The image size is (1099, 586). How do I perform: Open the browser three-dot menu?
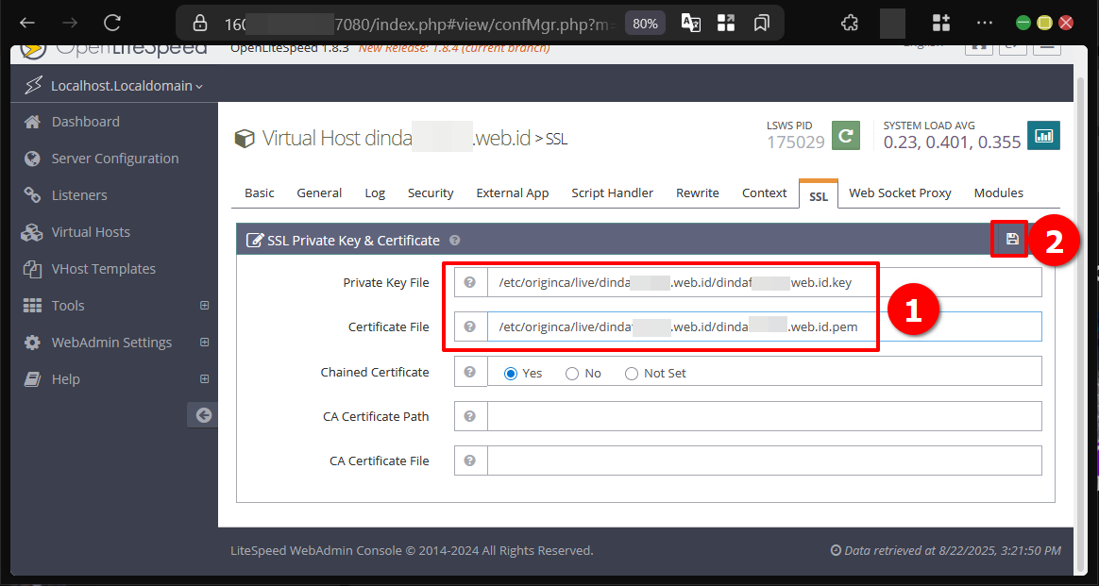point(984,23)
